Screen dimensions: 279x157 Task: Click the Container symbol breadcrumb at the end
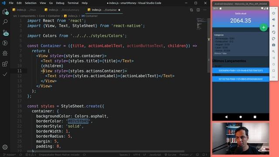(90, 16)
